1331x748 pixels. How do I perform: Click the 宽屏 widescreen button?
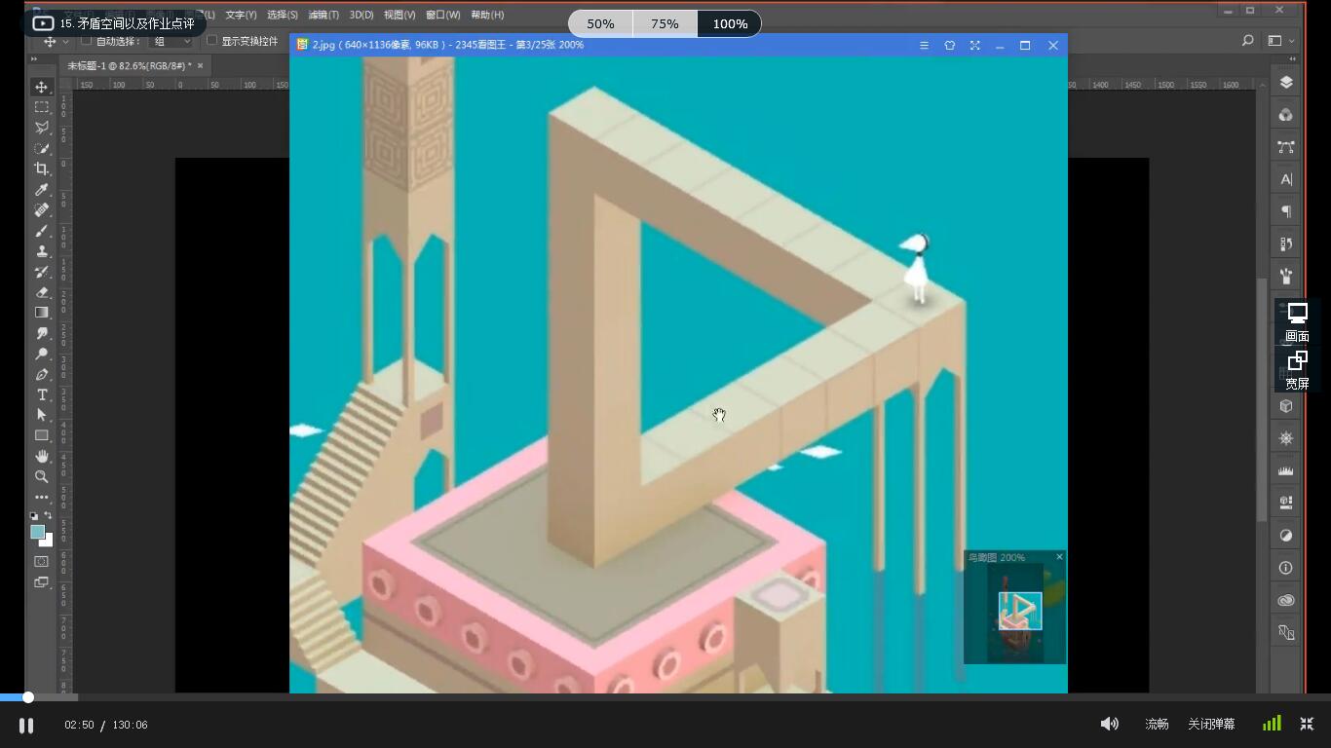[x=1297, y=370]
